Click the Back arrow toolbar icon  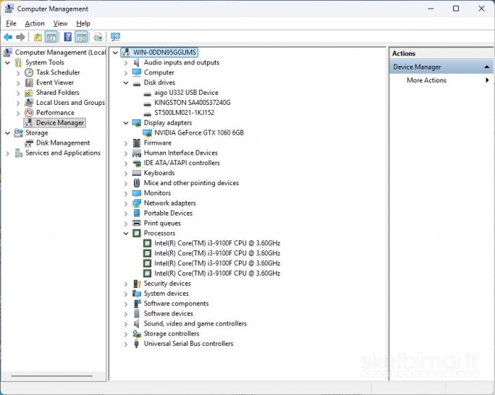coord(8,37)
